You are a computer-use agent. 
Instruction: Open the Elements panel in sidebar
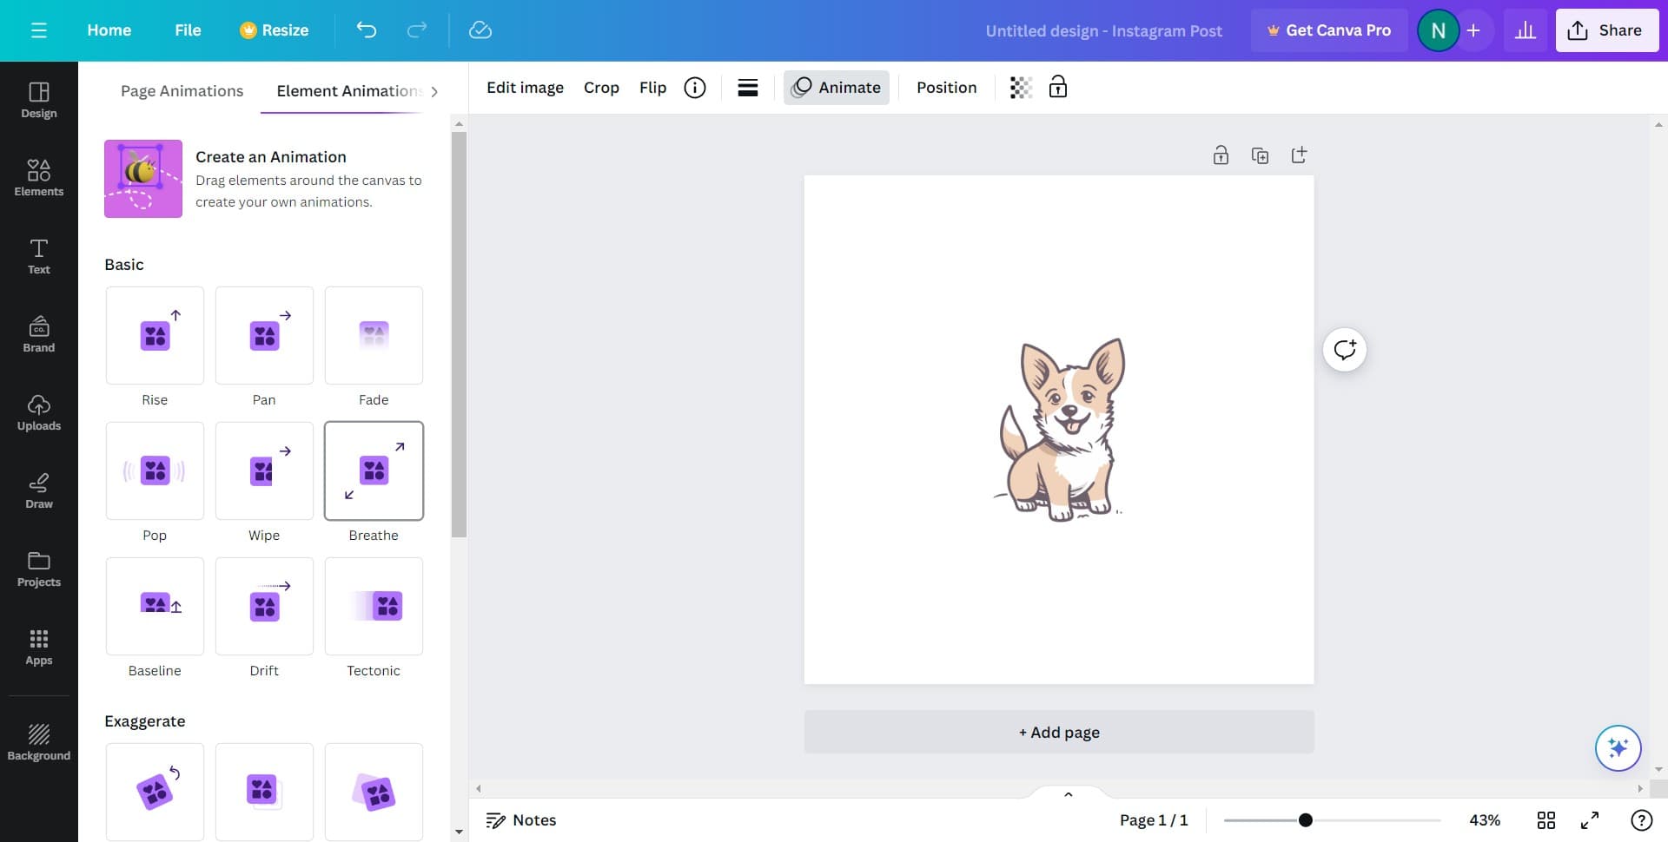click(38, 178)
